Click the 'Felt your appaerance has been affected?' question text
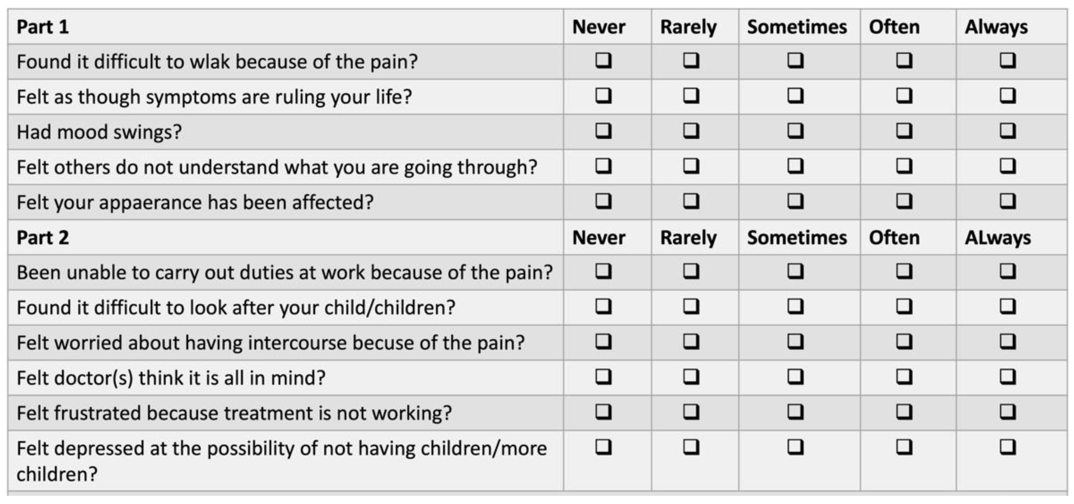The height and width of the screenshot is (504, 1074). click(195, 203)
